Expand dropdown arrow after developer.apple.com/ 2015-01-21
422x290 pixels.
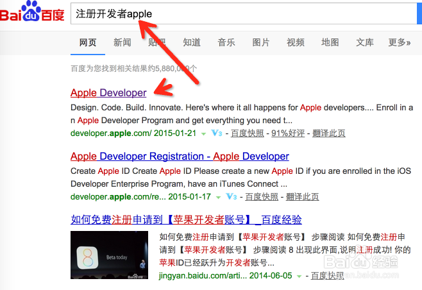pos(204,134)
